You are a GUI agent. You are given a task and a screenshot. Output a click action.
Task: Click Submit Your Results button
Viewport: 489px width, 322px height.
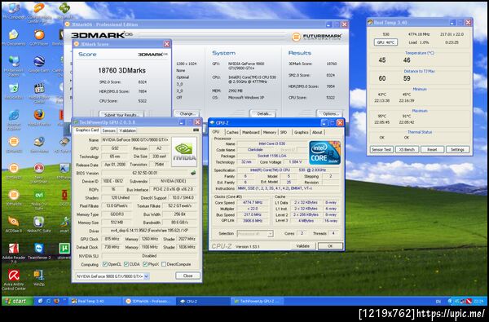click(121, 114)
